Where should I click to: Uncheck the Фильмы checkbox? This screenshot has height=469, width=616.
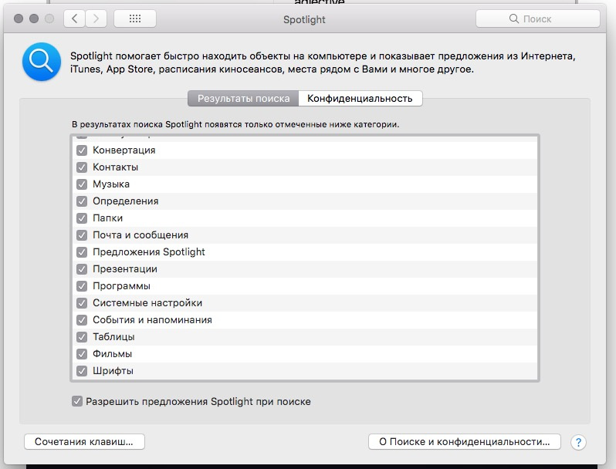tap(82, 354)
